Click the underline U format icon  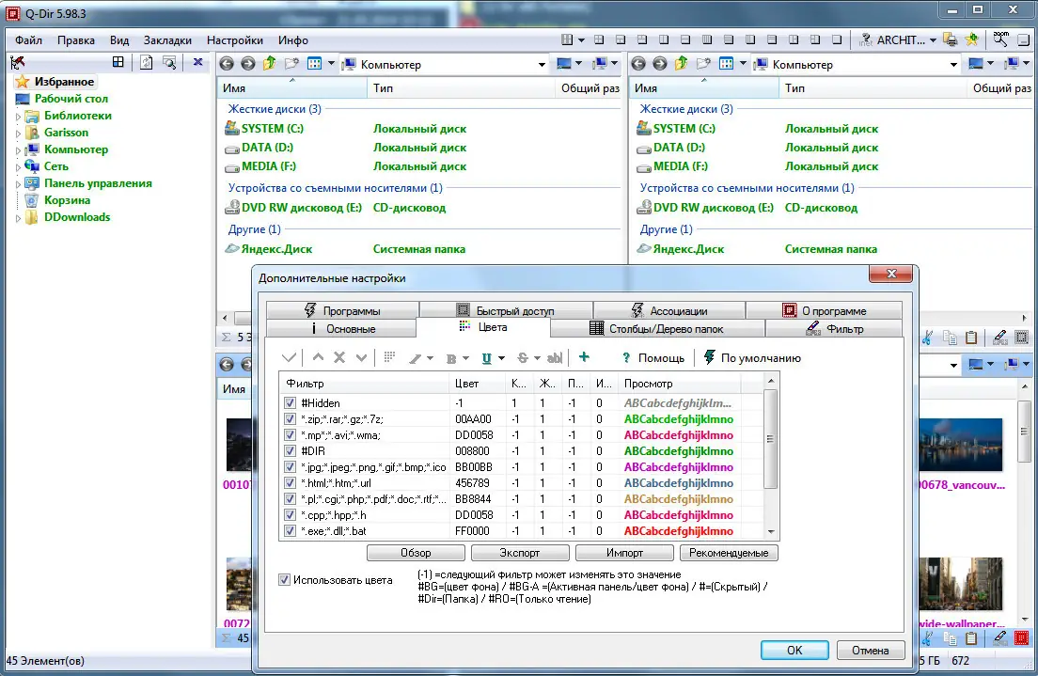click(487, 358)
